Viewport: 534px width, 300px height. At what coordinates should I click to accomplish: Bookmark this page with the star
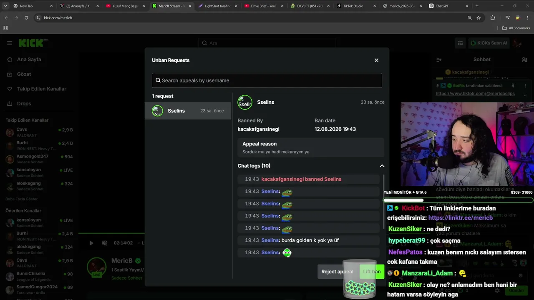pyautogui.click(x=479, y=18)
